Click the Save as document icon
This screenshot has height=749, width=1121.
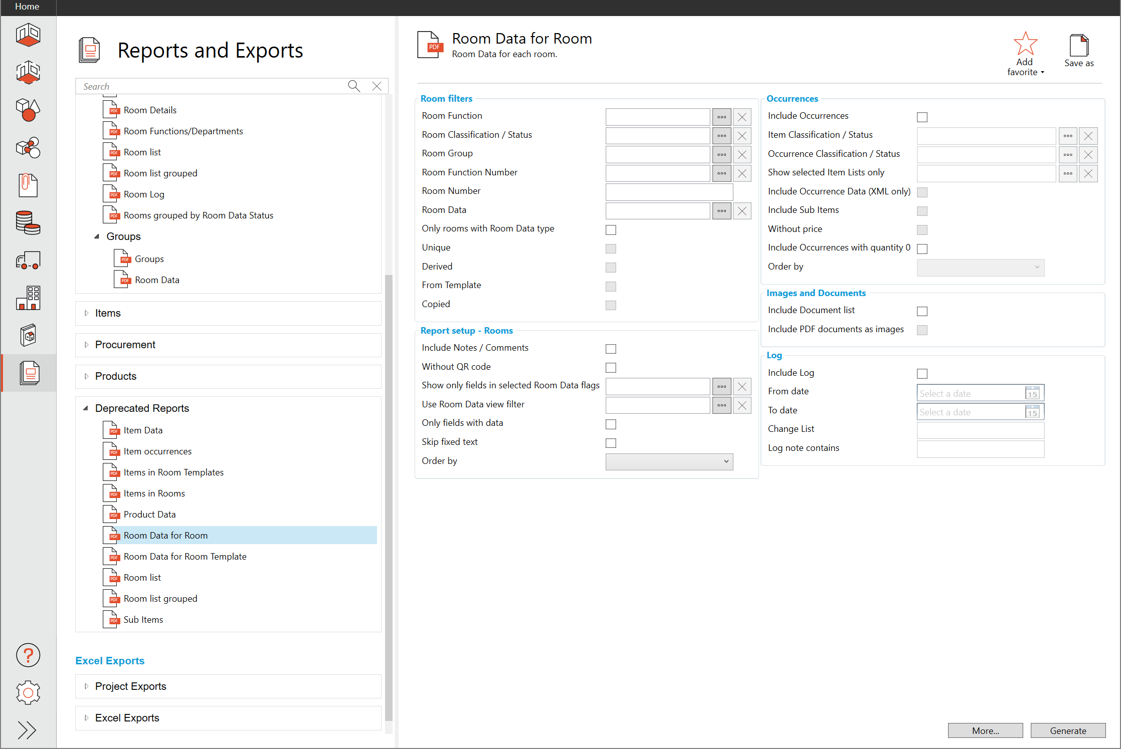pyautogui.click(x=1078, y=46)
